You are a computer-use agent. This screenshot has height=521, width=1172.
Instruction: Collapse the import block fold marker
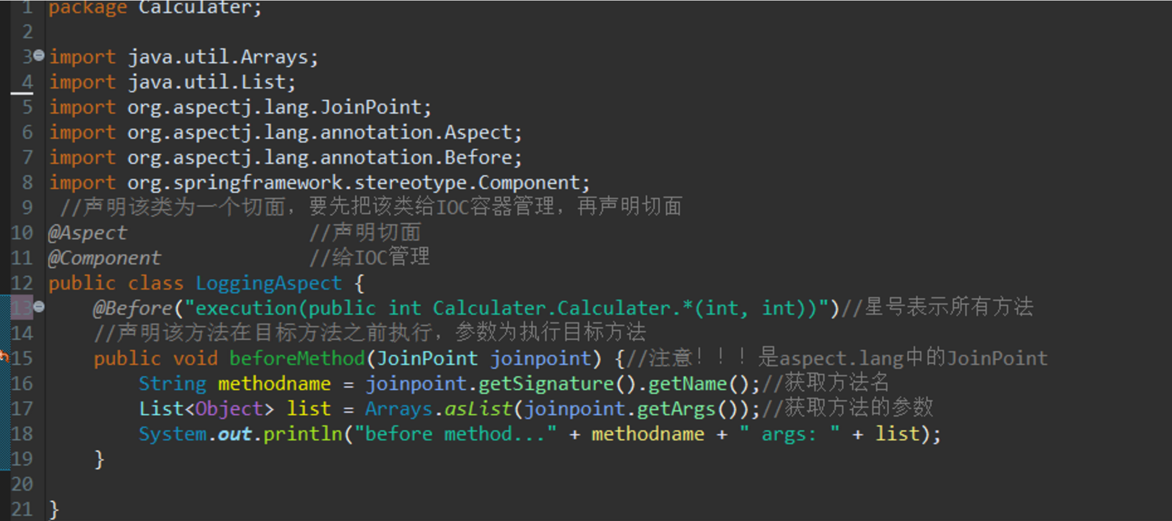[39, 55]
